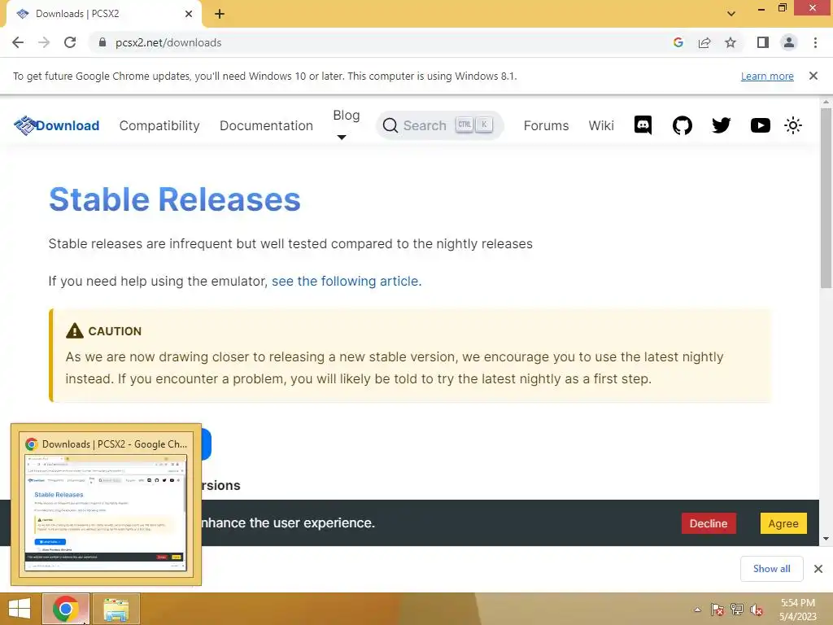The width and height of the screenshot is (833, 625).
Task: Toggle light/dark theme sun icon
Action: click(793, 125)
